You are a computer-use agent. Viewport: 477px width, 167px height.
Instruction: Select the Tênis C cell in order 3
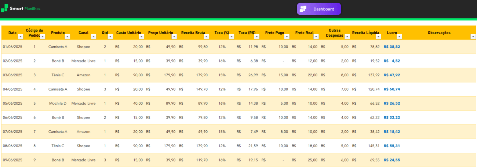pyautogui.click(x=58, y=75)
